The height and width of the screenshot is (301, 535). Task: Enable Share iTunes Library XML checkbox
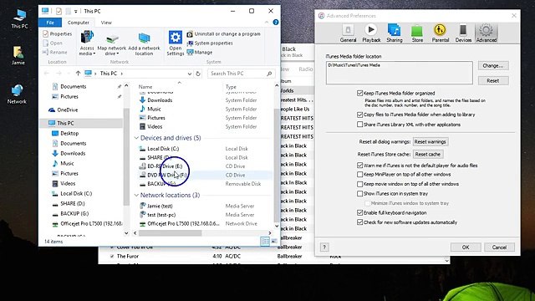359,125
